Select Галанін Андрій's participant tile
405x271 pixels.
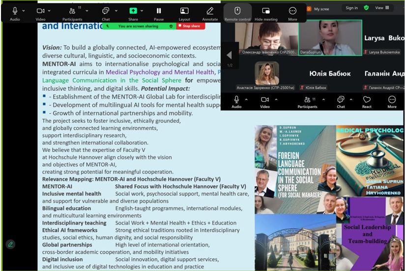tap(384, 74)
